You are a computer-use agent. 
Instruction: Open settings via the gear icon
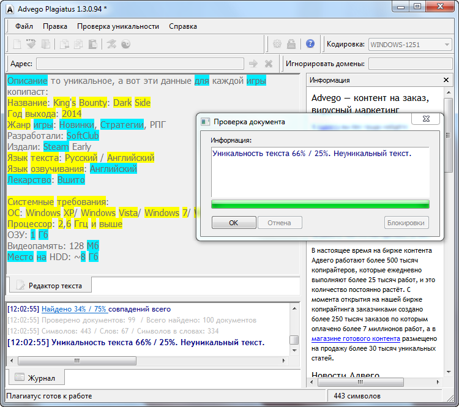pos(277,44)
